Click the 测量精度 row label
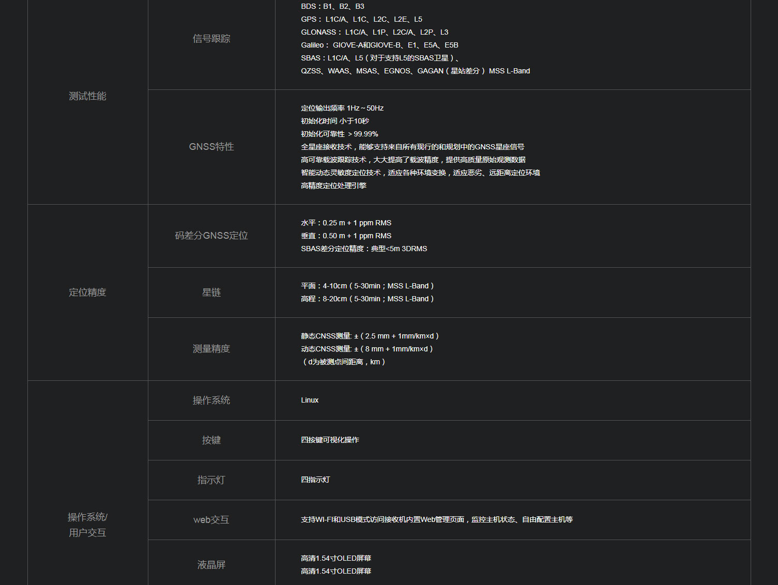The height and width of the screenshot is (585, 778). [x=211, y=349]
